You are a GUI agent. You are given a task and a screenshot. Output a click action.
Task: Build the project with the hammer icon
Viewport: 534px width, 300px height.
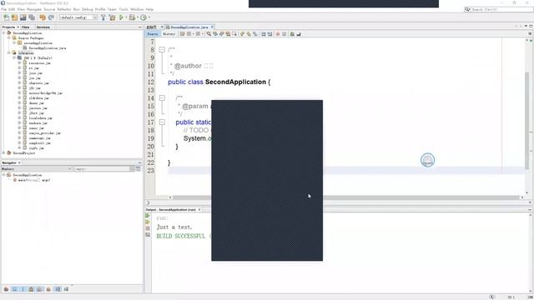coord(103,17)
